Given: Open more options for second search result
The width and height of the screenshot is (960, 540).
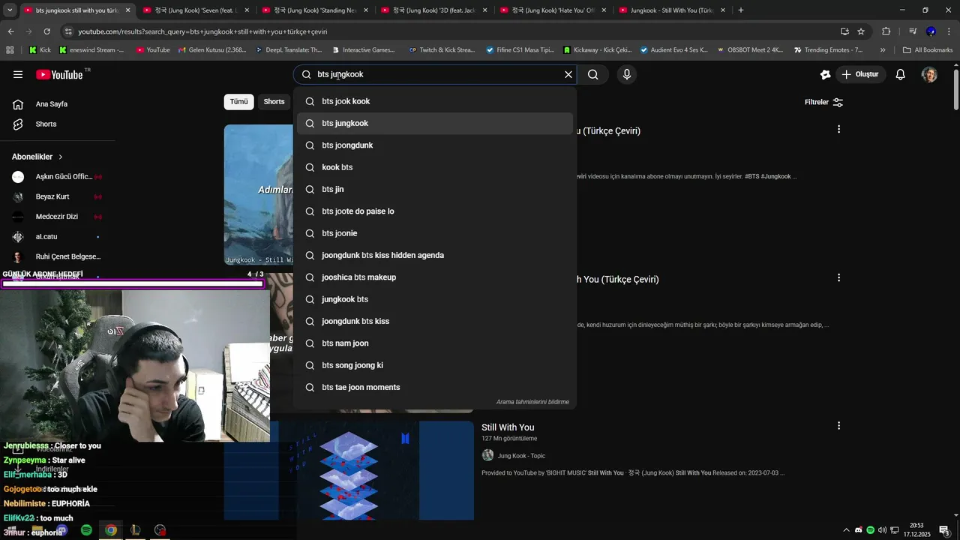Looking at the screenshot, I should (x=838, y=277).
